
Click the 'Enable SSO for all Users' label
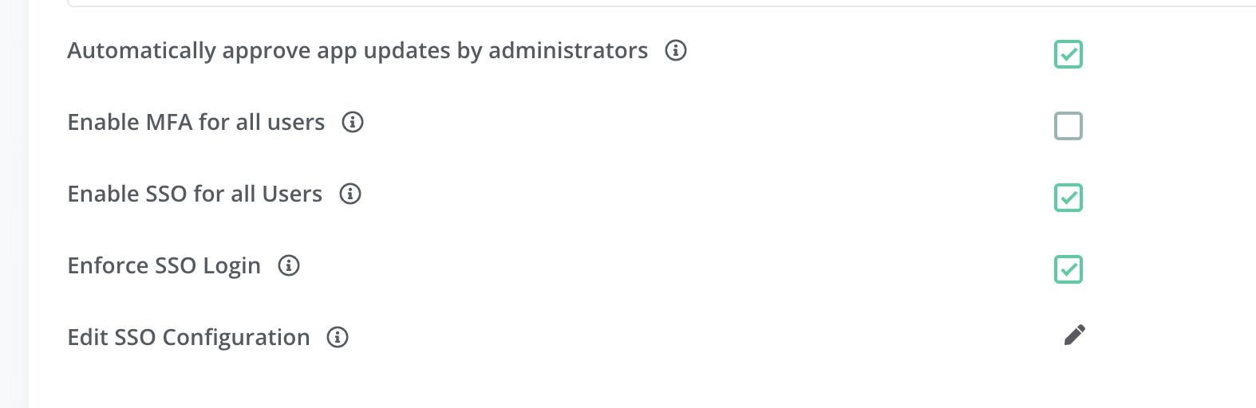(195, 194)
